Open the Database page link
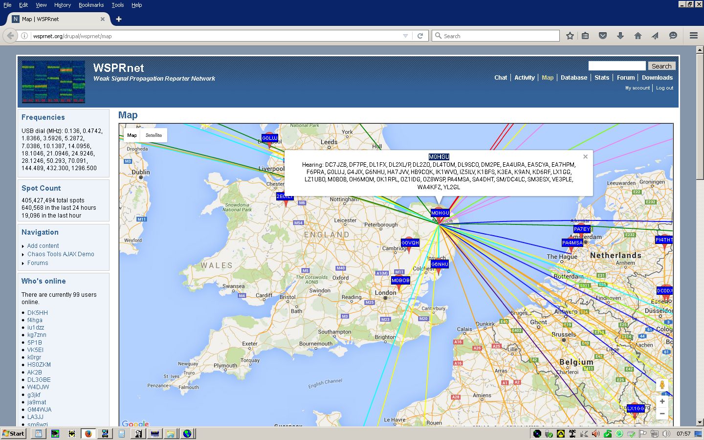This screenshot has width=704, height=440. (574, 78)
